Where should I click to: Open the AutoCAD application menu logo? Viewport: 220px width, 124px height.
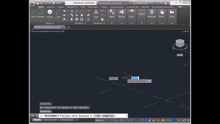pyautogui.click(x=32, y=4)
